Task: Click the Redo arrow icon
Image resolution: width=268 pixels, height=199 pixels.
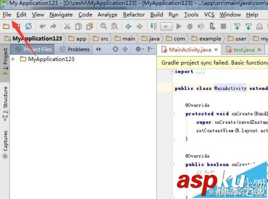Action: [53, 26]
